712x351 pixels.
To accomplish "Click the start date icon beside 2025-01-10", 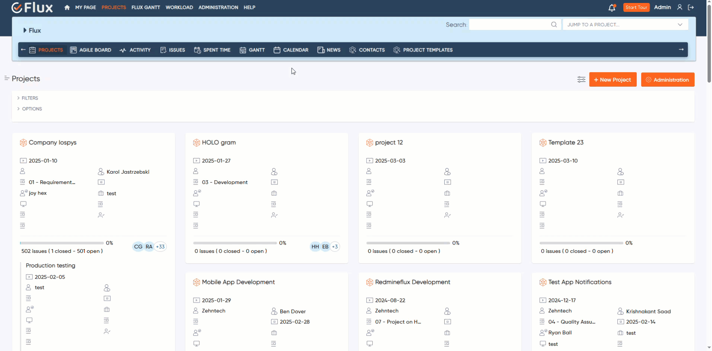I will pos(23,161).
